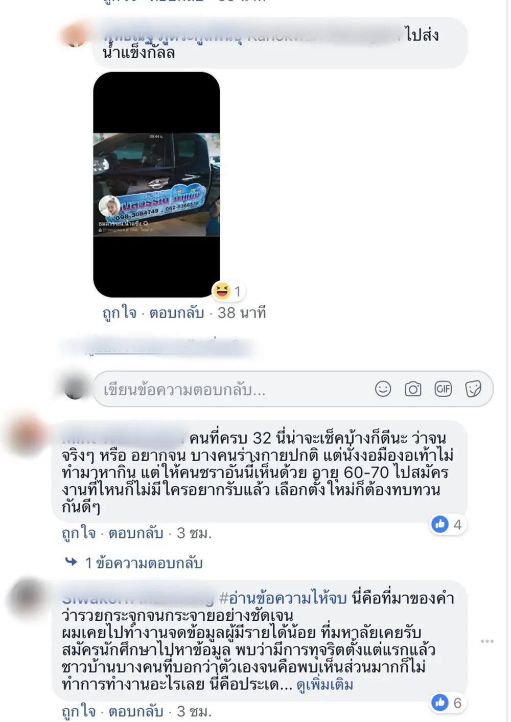
Task: Open the #อ่านข้อความให้จบ hashtag
Action: (283, 598)
